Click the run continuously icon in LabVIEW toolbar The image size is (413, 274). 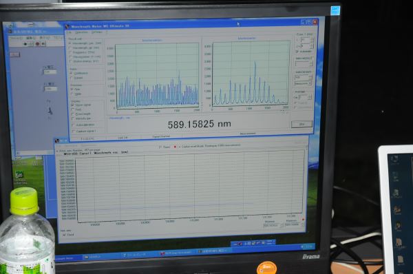[x=31, y=44]
